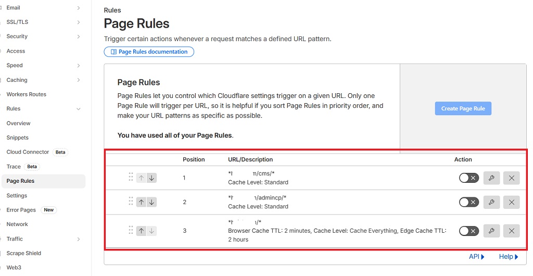Open Snippets in the sidebar
This screenshot has width=533, height=276.
[x=18, y=137]
